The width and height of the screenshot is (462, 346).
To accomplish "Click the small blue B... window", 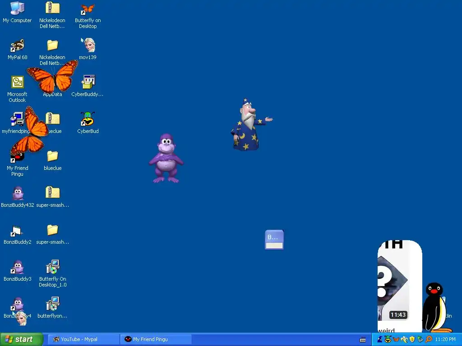I will (x=274, y=240).
